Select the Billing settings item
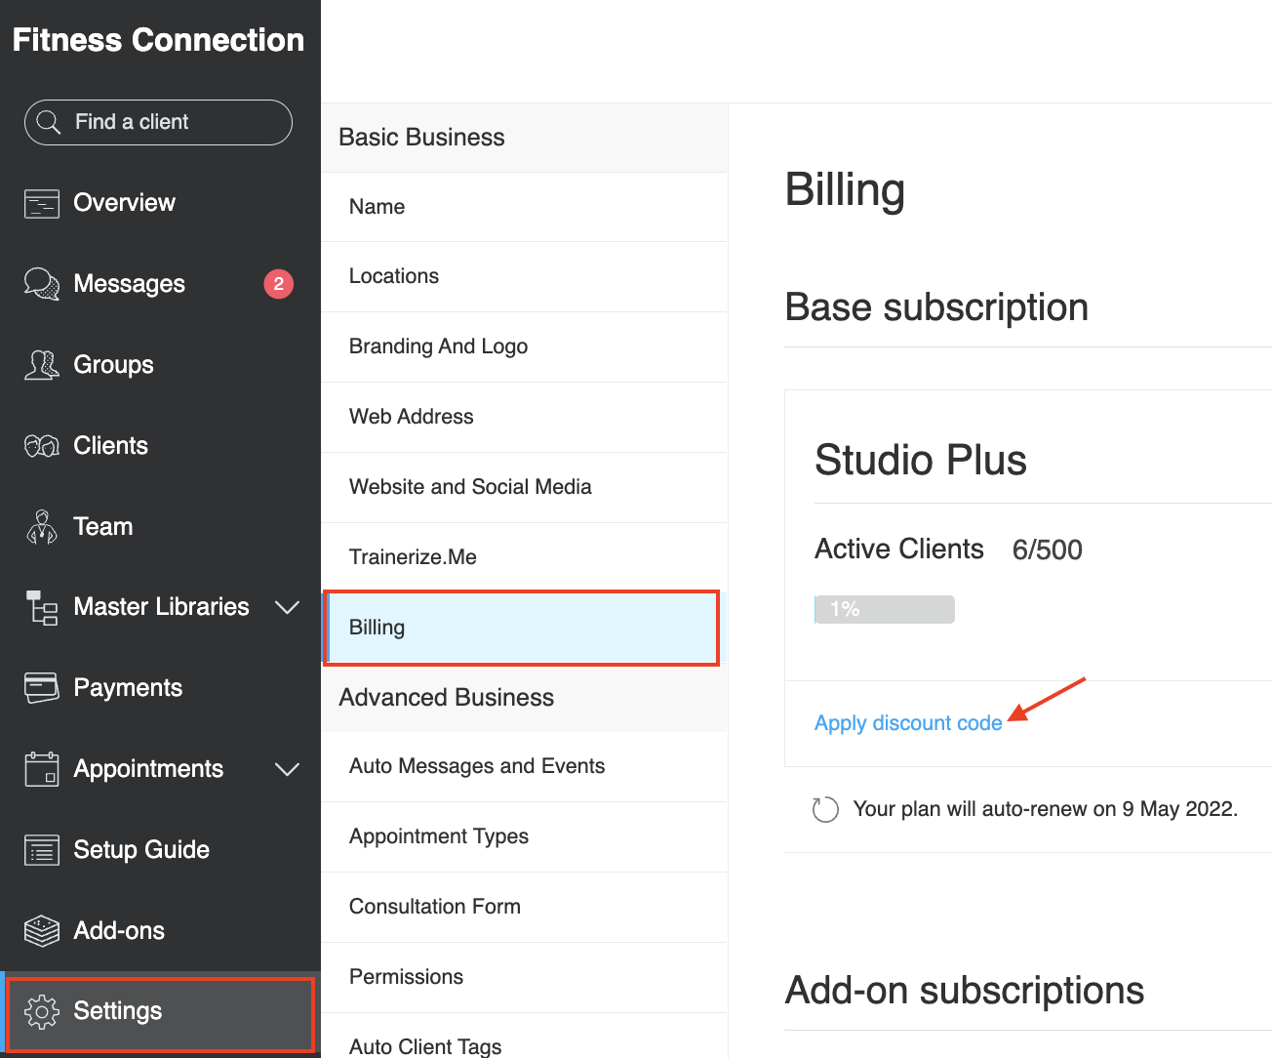 (x=522, y=628)
